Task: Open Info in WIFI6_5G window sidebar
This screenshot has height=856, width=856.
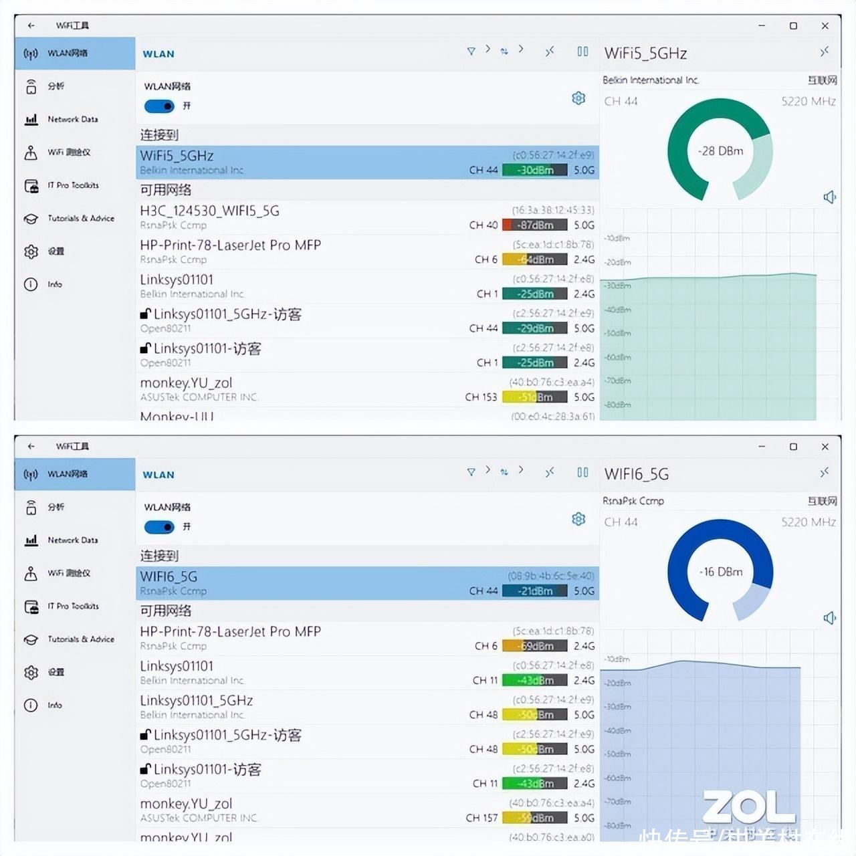Action: 75,705
